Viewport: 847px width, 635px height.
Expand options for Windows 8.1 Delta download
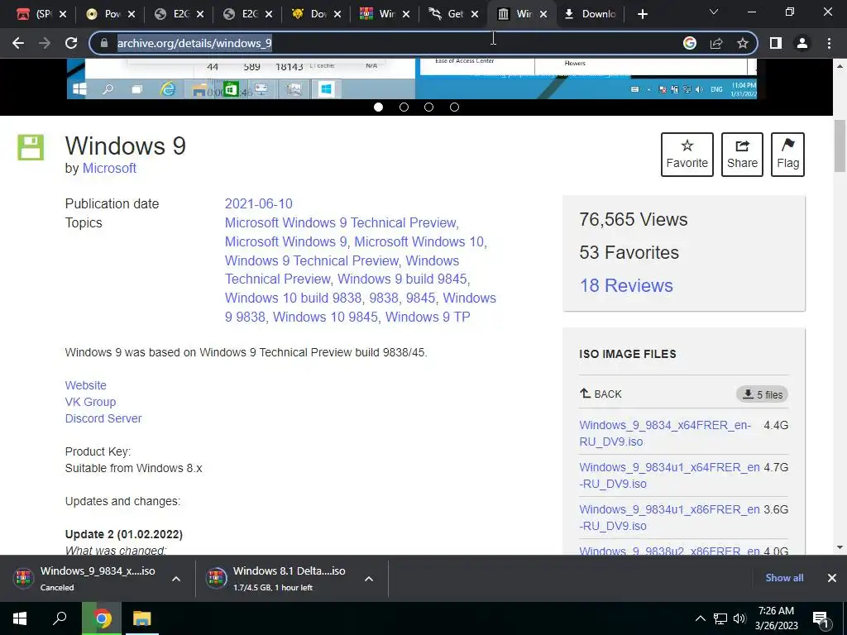369,579
